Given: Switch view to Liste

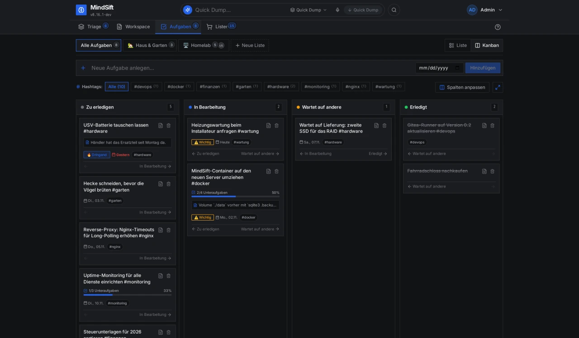Looking at the screenshot, I should pos(458,45).
